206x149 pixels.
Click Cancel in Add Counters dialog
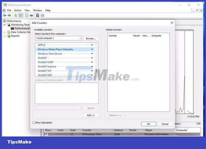[x=165, y=124]
